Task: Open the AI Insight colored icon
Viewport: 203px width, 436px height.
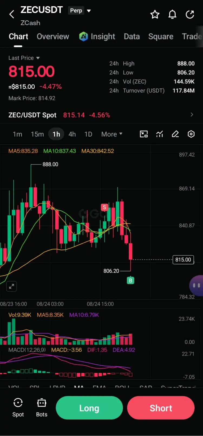Action: [x=83, y=36]
